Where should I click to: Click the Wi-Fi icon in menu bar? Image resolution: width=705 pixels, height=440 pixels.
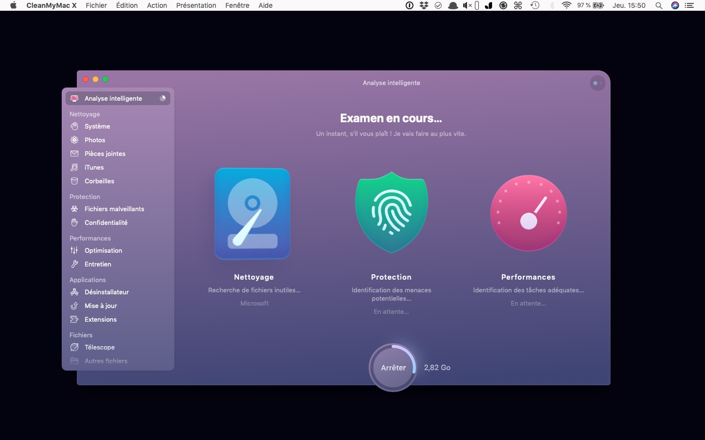566,5
